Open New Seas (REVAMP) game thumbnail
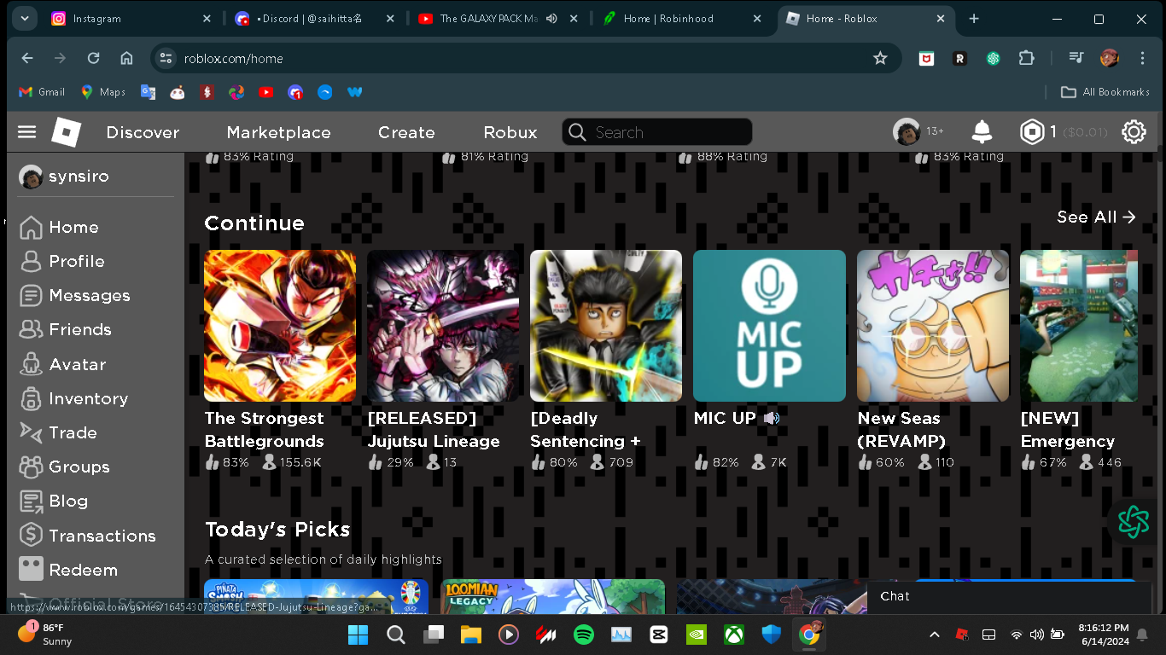 pyautogui.click(x=933, y=326)
